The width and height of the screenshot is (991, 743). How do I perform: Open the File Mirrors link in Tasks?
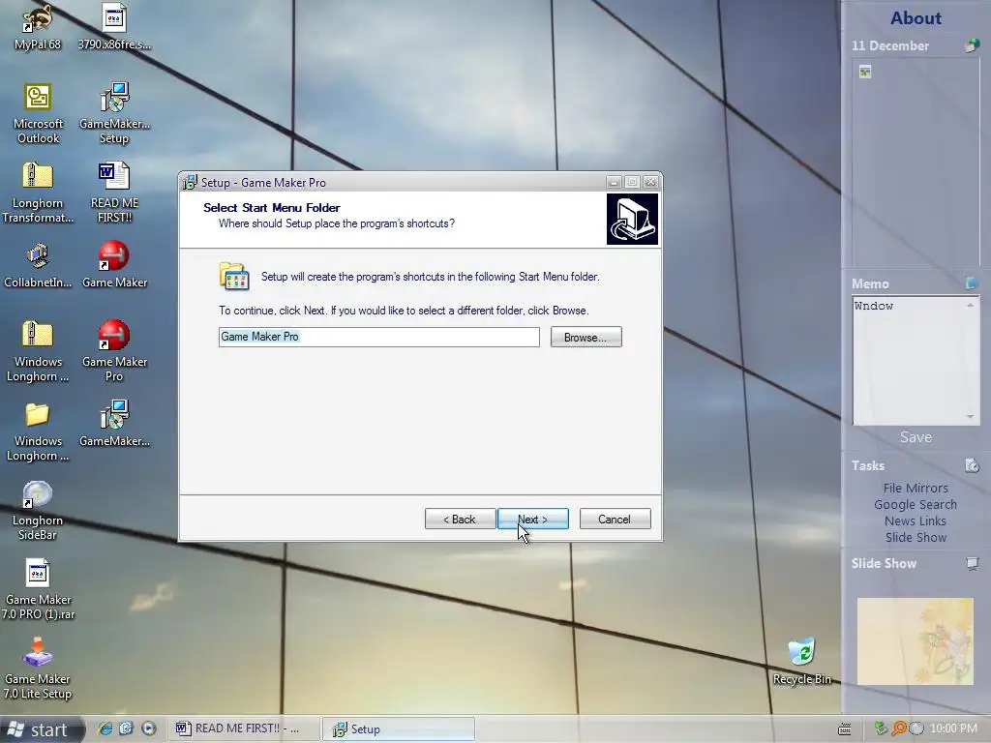(916, 488)
